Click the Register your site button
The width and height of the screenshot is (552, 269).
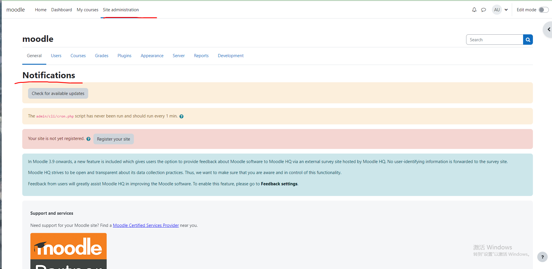point(113,139)
